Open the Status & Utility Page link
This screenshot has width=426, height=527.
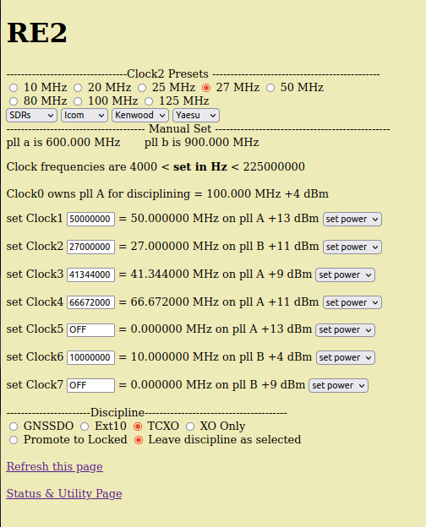pos(64,493)
